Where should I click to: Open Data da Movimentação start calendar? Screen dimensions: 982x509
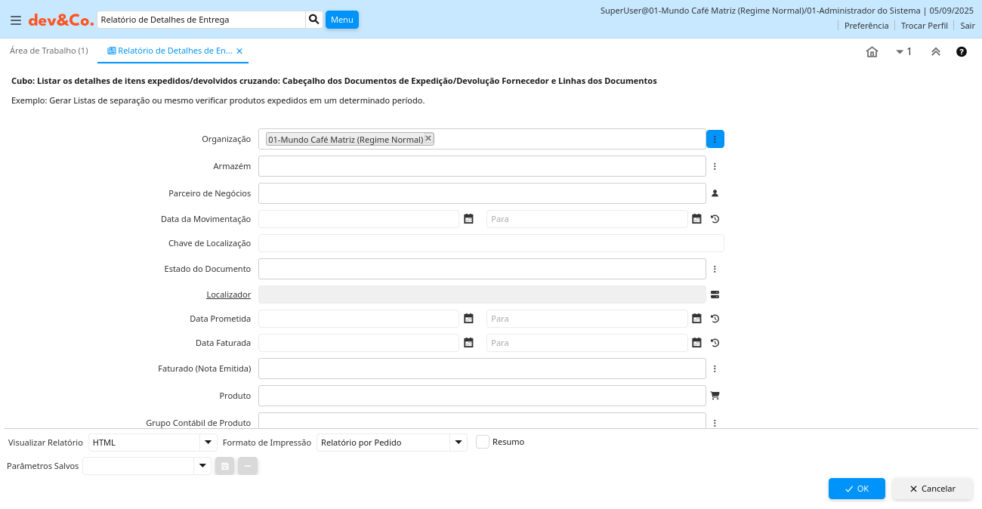coord(468,219)
